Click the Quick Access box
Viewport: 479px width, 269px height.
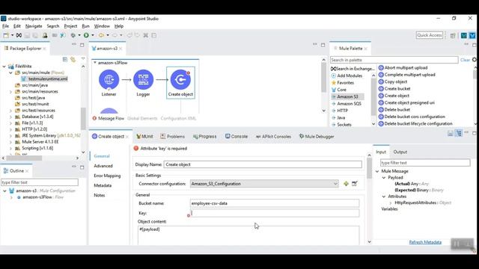430,35
